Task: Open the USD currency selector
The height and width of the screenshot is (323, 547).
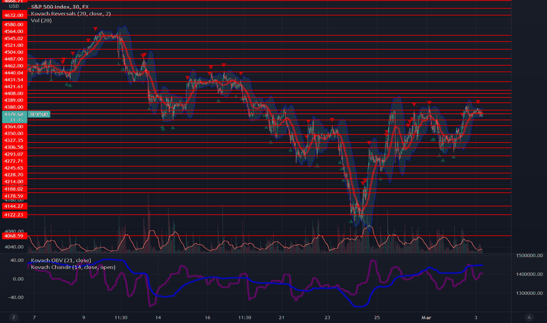Action: click(x=14, y=6)
